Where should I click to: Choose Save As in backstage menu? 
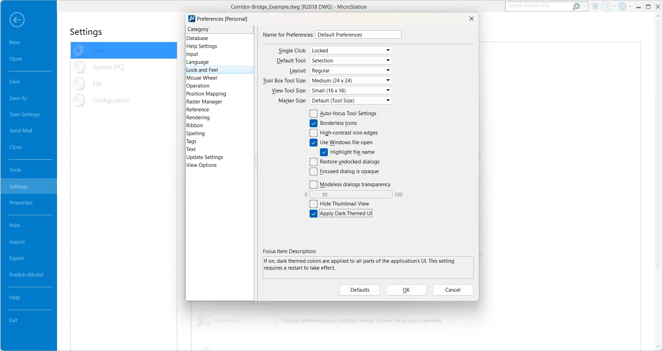[18, 98]
